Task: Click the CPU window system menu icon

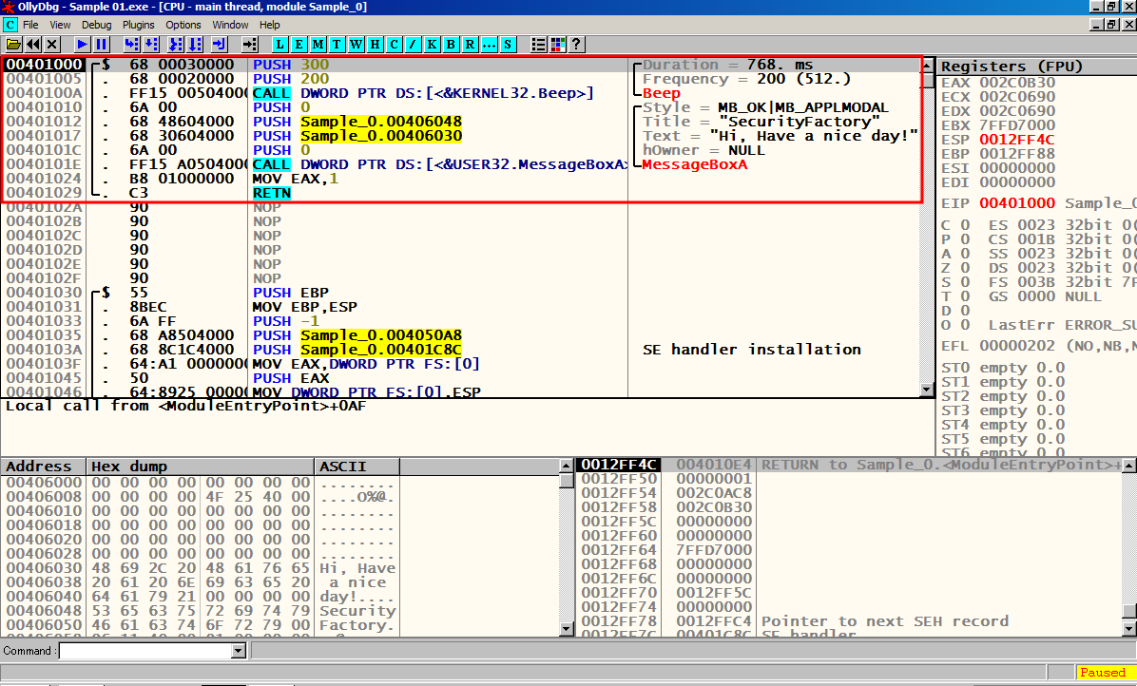Action: 10,25
